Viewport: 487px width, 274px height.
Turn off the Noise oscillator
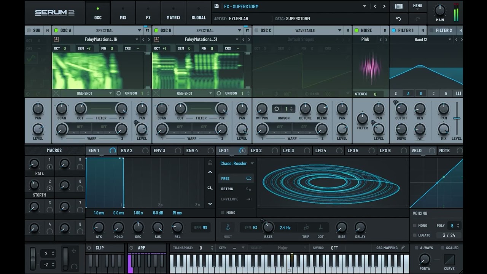tap(356, 30)
